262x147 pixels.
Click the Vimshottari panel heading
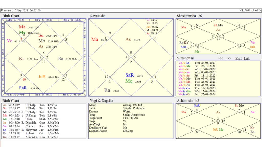coord(186,58)
